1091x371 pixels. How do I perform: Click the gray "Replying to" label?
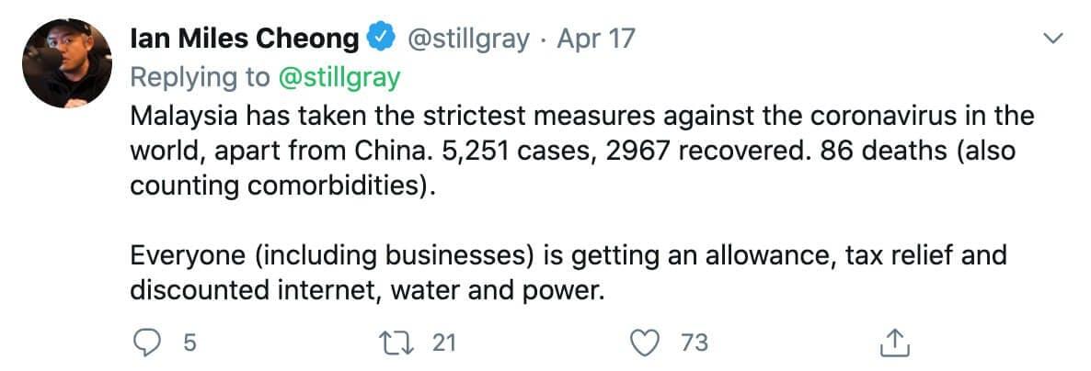(x=200, y=78)
